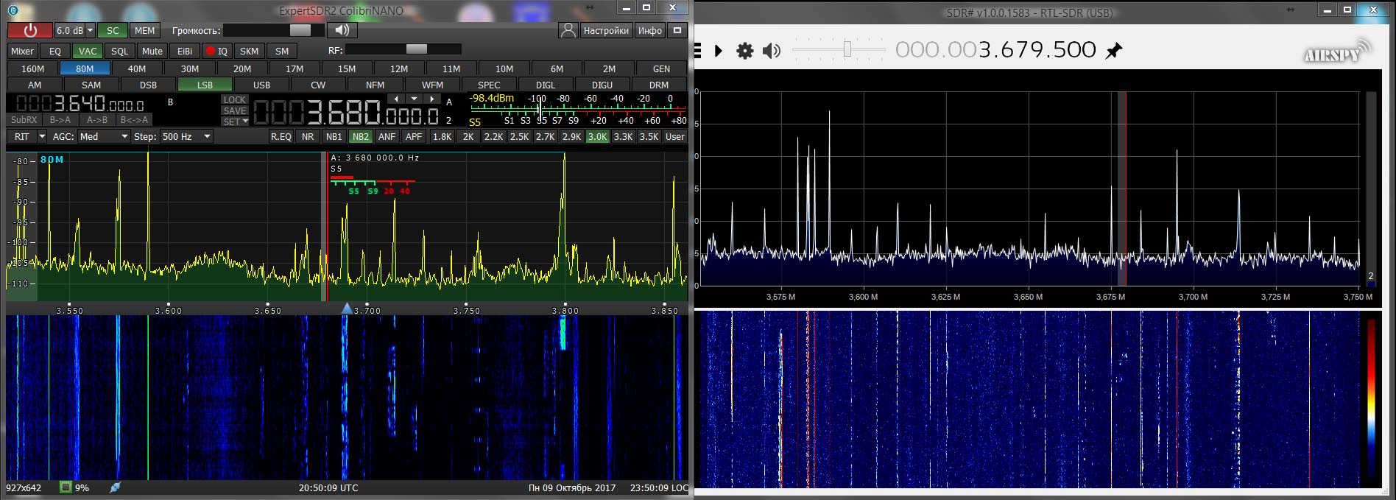Open SDR# gear configuration settings
Image resolution: width=1396 pixels, height=500 pixels.
pyautogui.click(x=745, y=50)
